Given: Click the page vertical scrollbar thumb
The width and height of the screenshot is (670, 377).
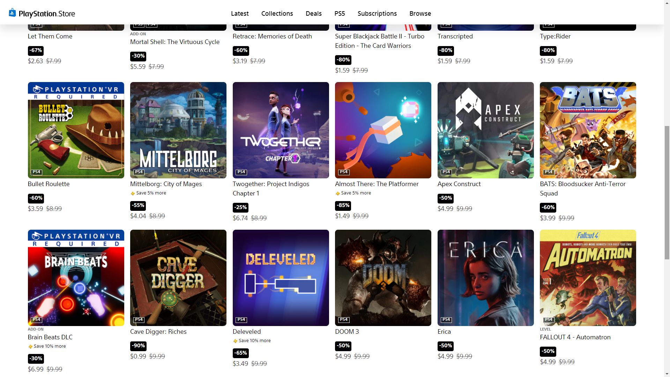Looking at the screenshot, I should click(x=667, y=192).
